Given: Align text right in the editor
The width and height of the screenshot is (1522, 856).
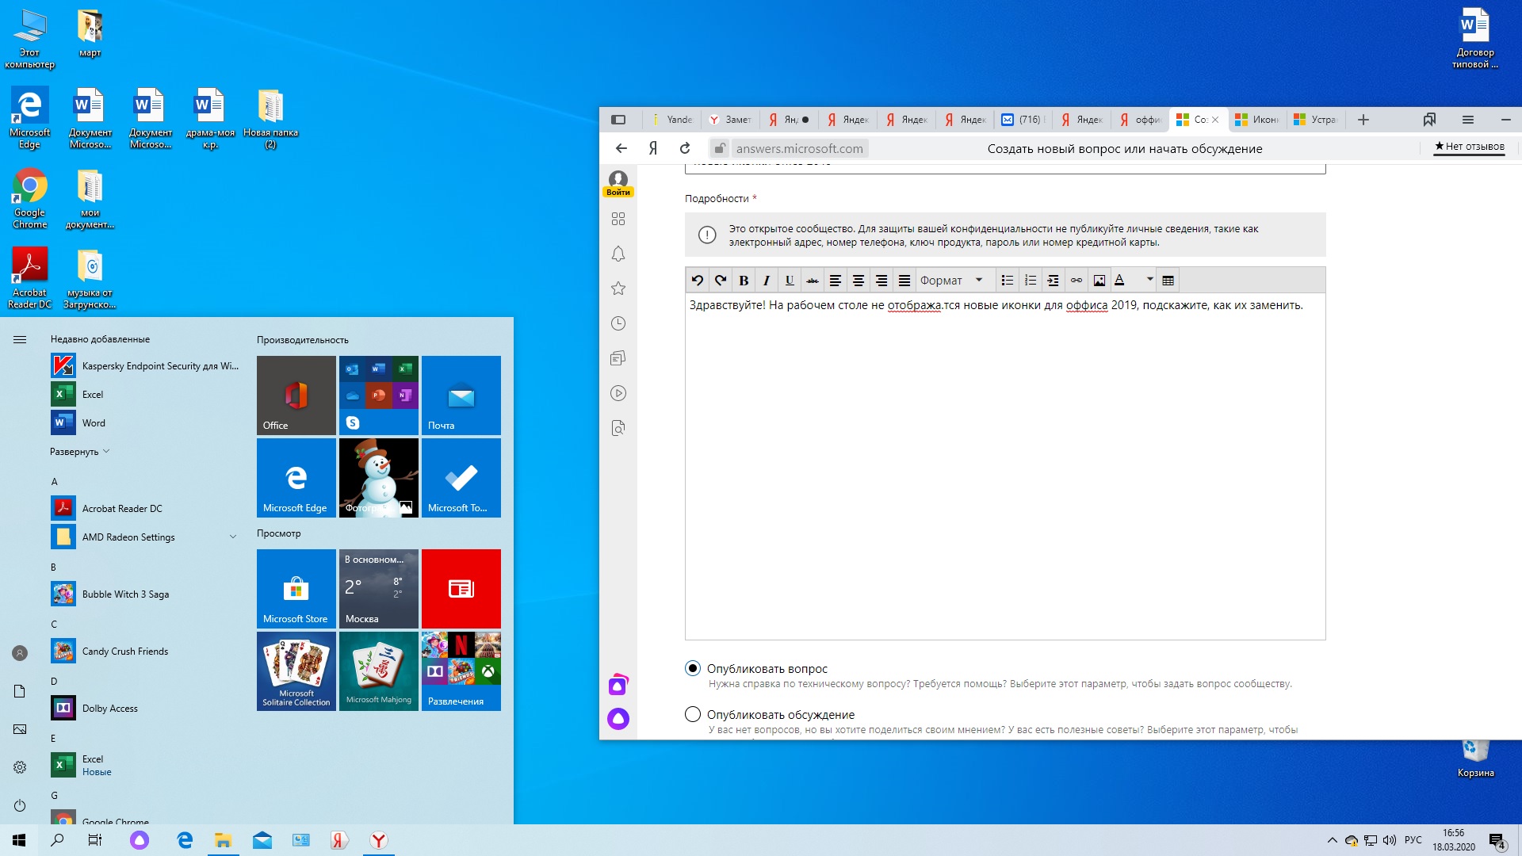Looking at the screenshot, I should [881, 280].
